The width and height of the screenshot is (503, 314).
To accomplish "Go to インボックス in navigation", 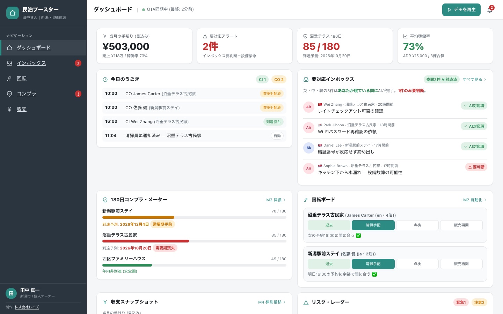I will tap(43, 63).
